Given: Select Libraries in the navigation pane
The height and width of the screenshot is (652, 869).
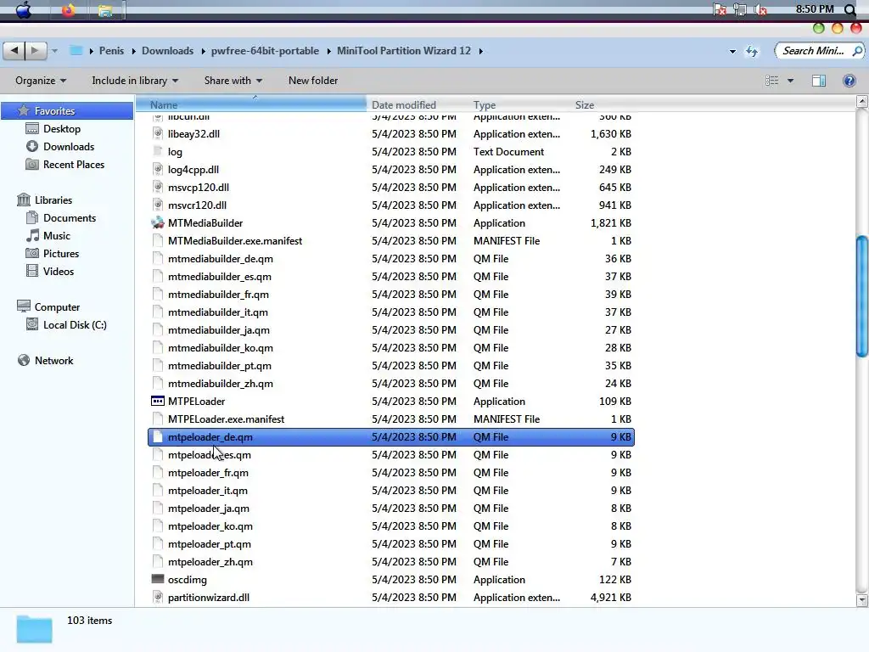Looking at the screenshot, I should pyautogui.click(x=53, y=200).
